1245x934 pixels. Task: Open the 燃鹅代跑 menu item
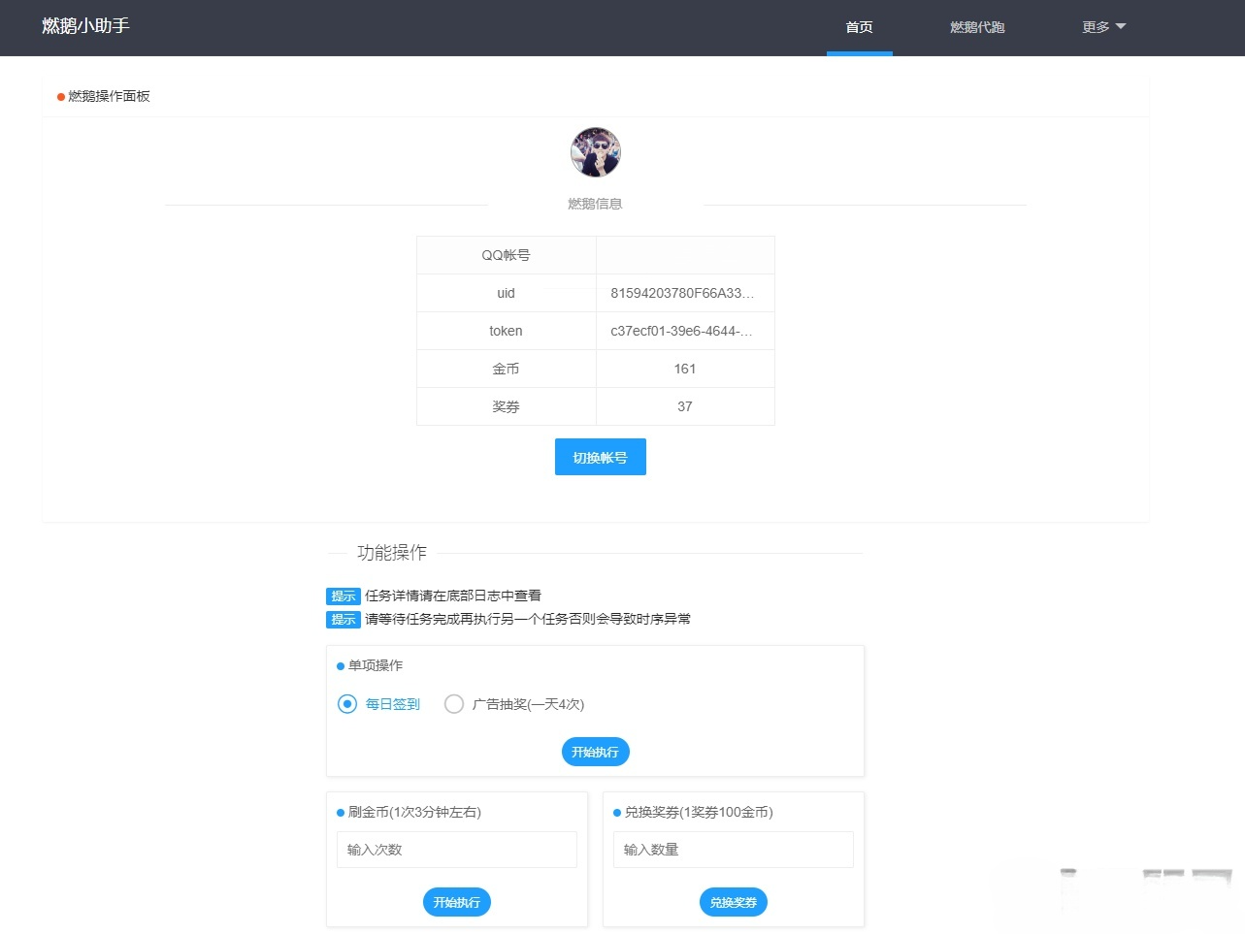tap(977, 27)
